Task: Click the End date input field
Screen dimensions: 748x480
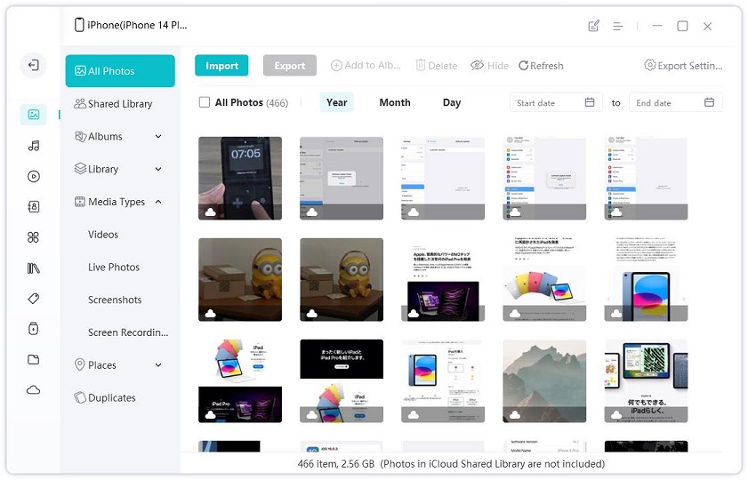Action: 675,102
